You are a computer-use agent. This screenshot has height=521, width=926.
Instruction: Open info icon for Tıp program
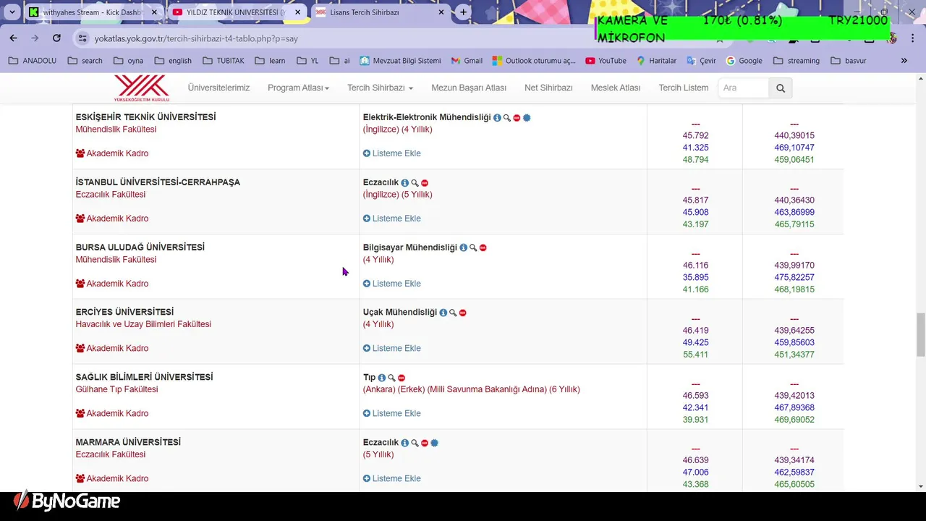(381, 378)
